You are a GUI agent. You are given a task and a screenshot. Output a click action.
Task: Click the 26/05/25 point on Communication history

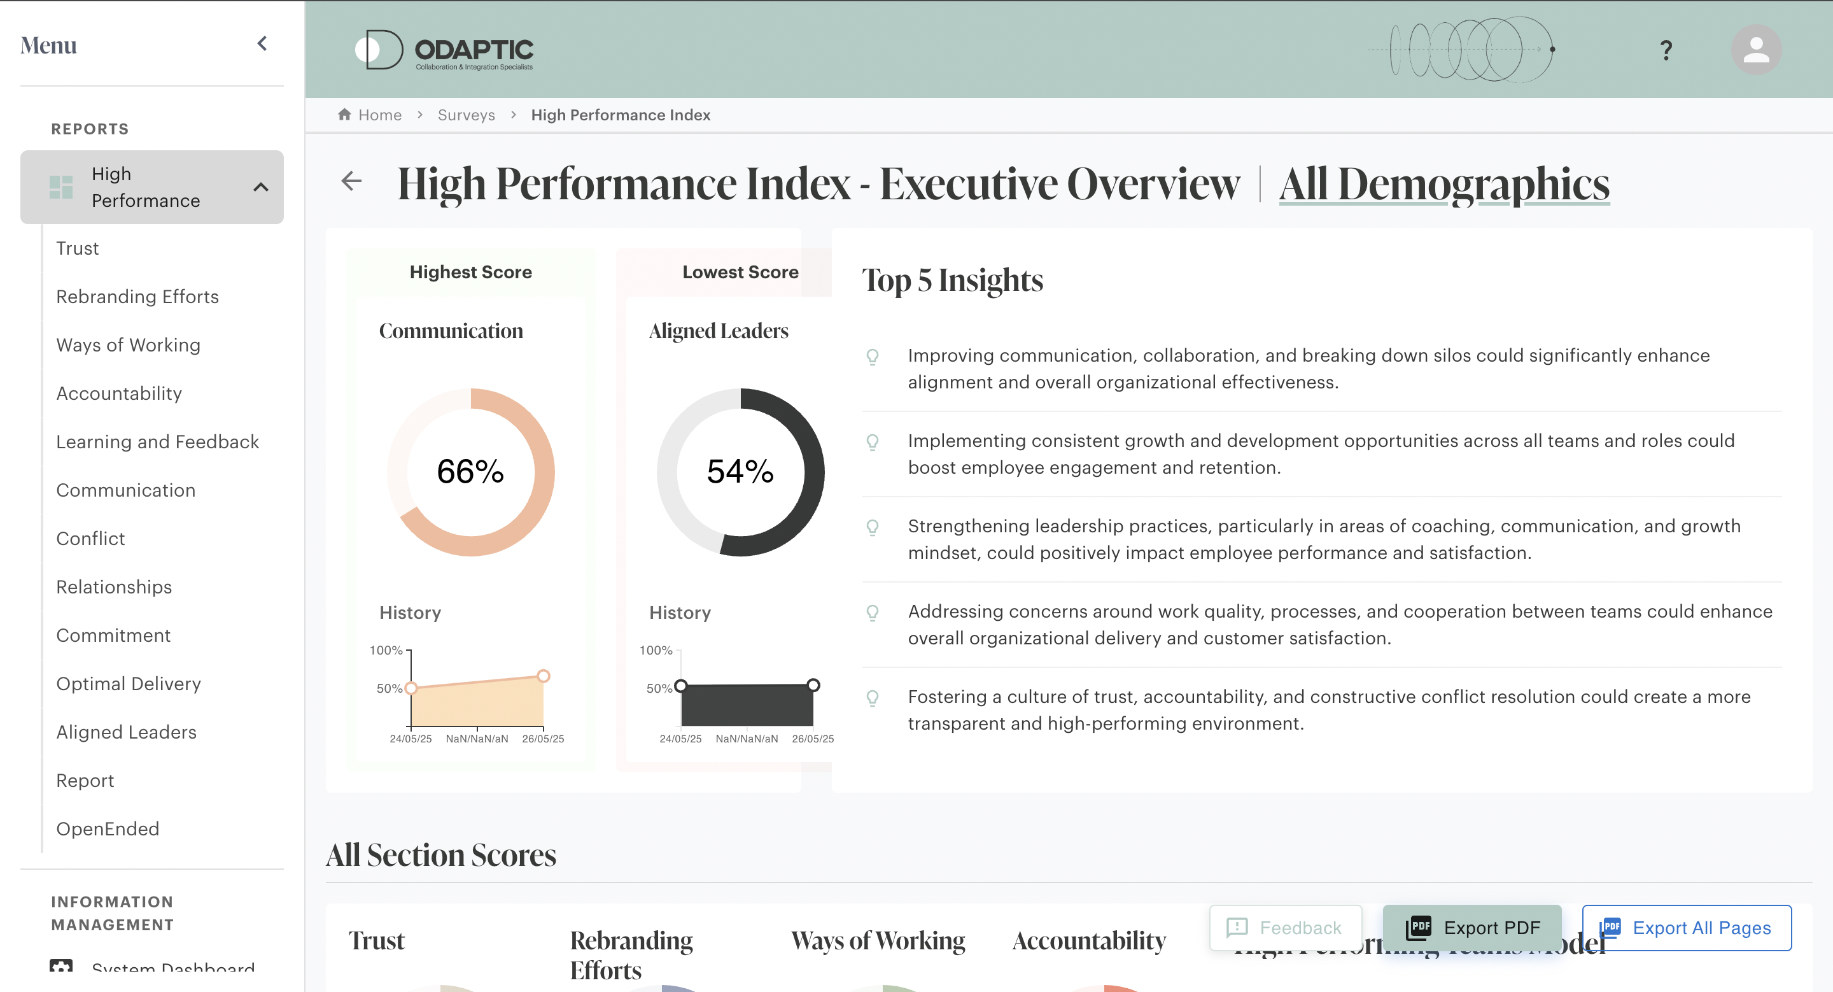coord(544,676)
